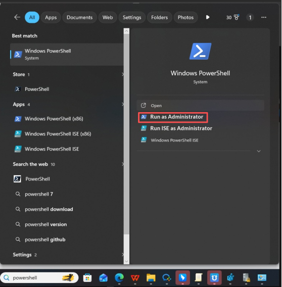Switch to the Photos filter tab
This screenshot has width=282, height=287.
point(185,17)
